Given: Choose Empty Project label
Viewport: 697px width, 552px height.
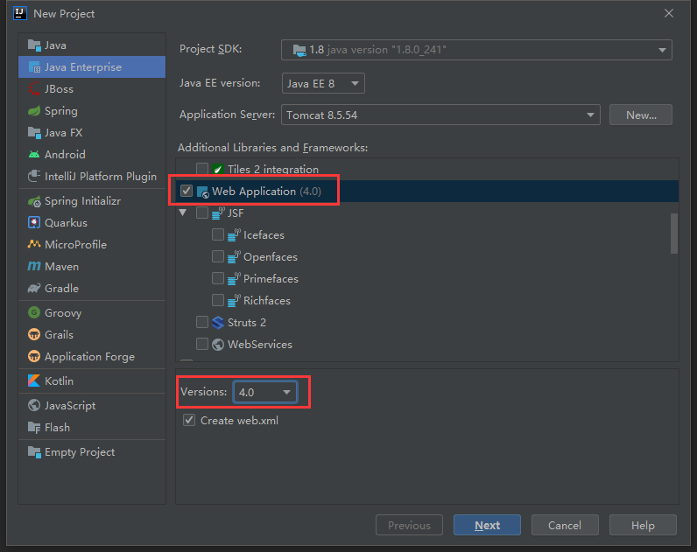Looking at the screenshot, I should point(80,452).
